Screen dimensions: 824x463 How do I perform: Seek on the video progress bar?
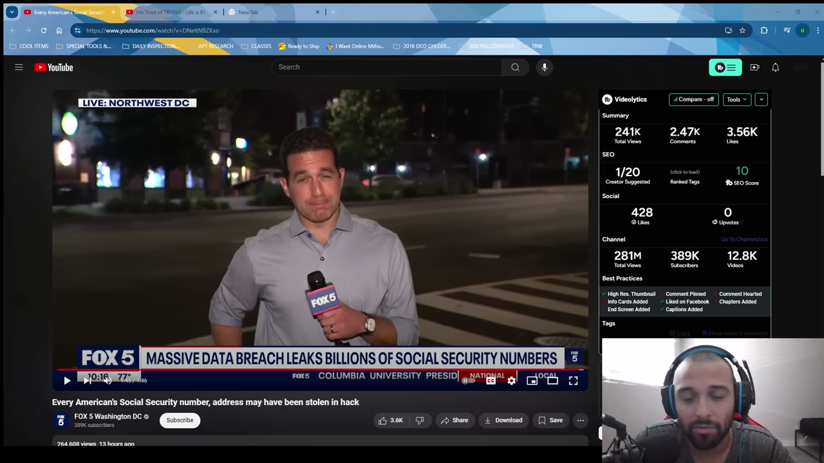(x=319, y=370)
